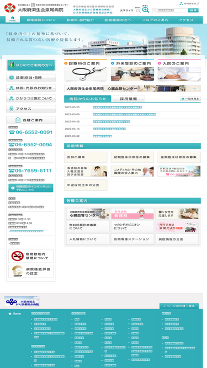207x368 pixels.
Task: Click the 検索 search button
Action: point(193,10)
